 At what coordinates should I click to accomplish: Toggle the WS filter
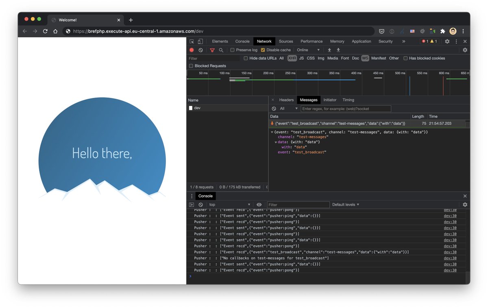point(365,59)
